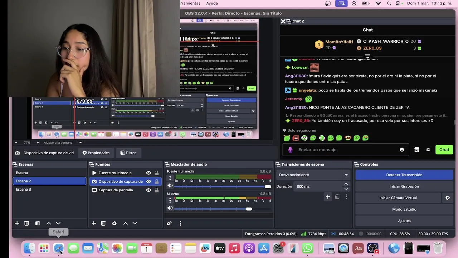Mute the Mic/Aux speaker icon
458x258 pixels.
click(x=170, y=208)
